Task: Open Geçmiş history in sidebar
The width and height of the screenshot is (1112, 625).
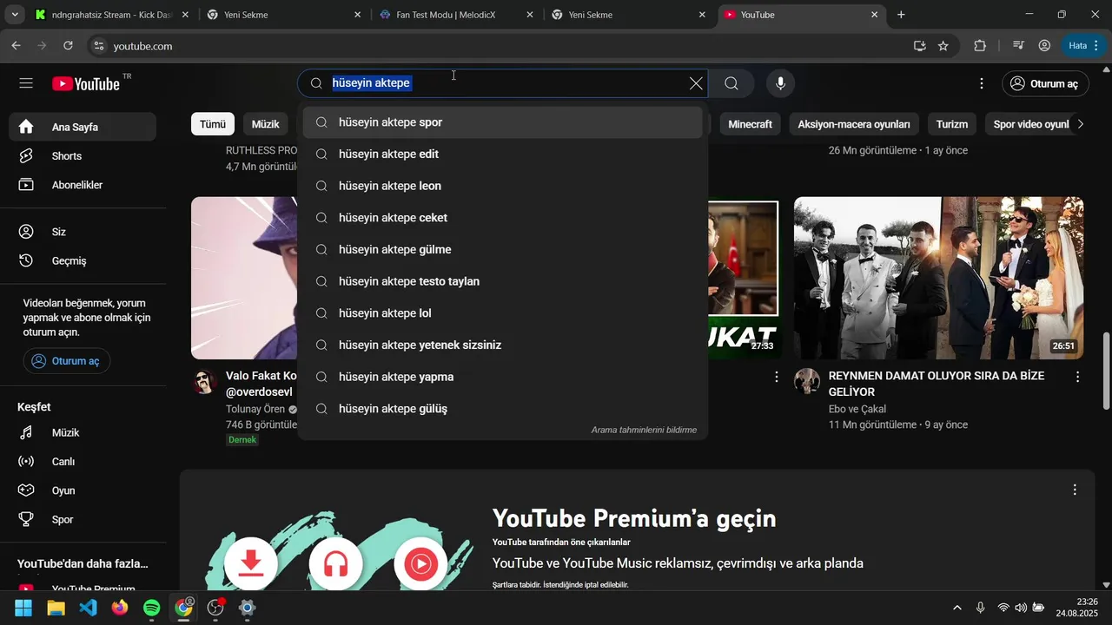Action: tap(83, 260)
